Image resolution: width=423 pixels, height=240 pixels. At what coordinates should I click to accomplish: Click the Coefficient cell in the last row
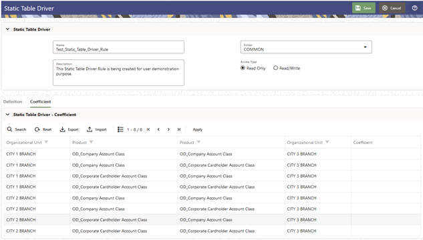(x=386, y=231)
